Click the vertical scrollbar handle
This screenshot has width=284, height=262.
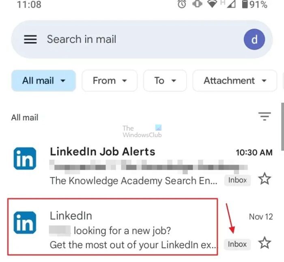coord(282,121)
